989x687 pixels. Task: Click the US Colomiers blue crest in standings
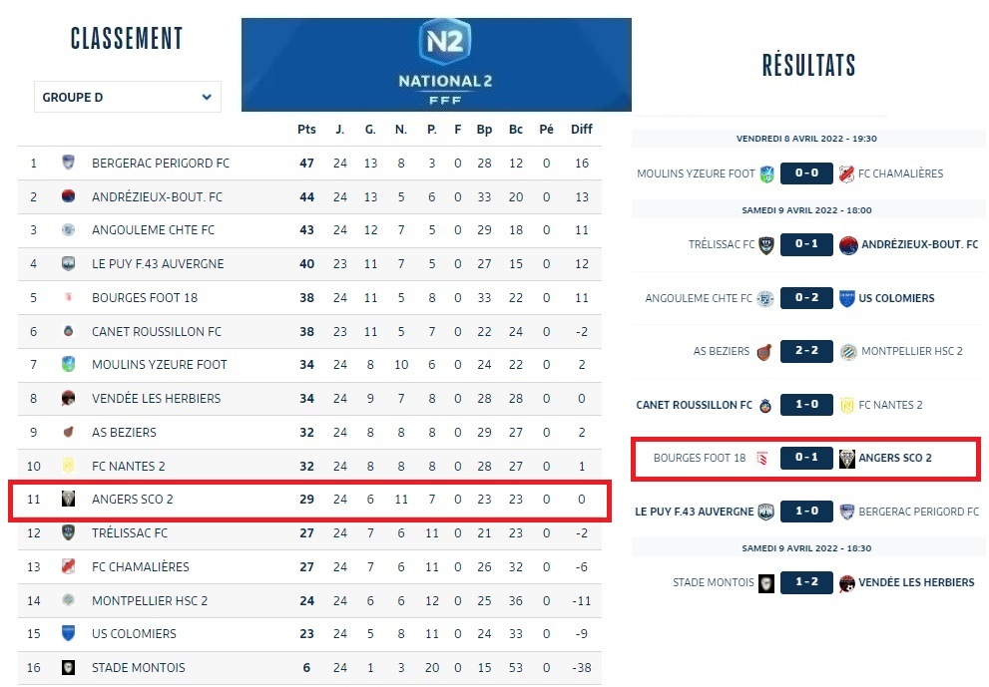(68, 633)
